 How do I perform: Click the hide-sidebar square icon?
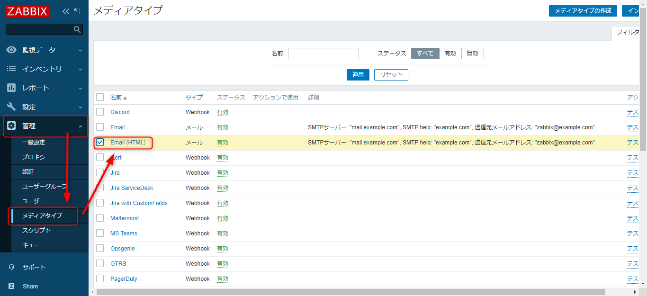click(77, 11)
